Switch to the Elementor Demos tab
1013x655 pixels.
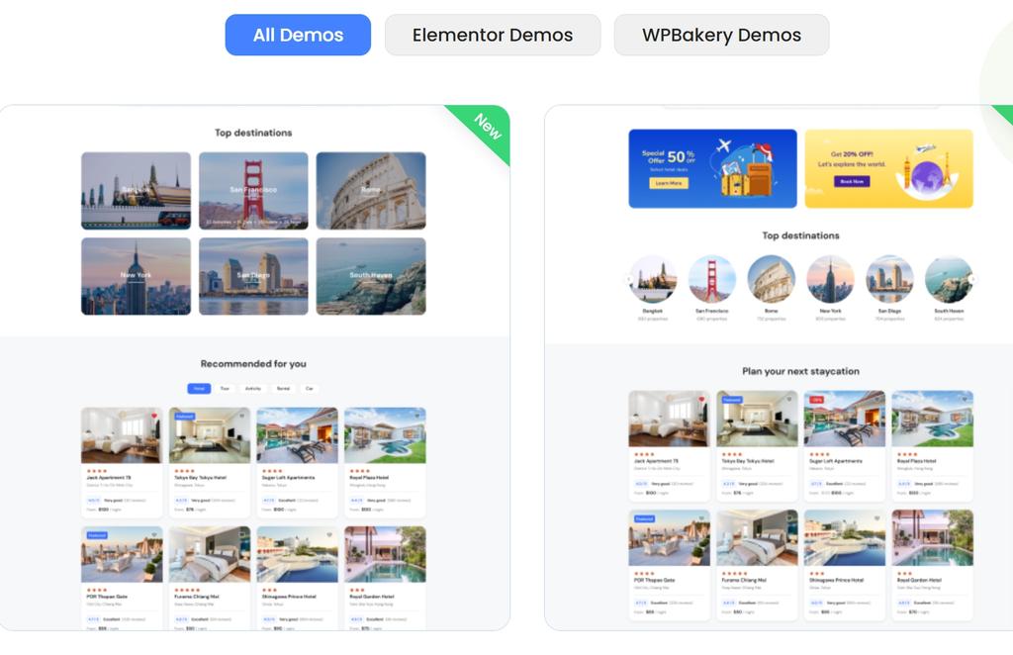pyautogui.click(x=493, y=35)
